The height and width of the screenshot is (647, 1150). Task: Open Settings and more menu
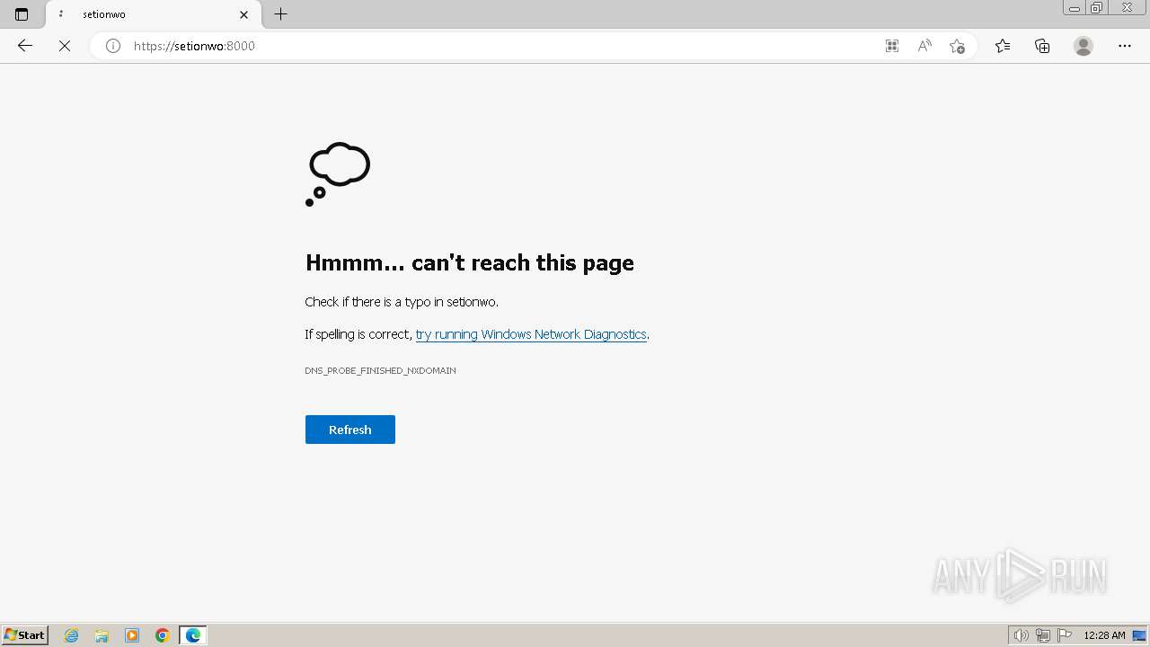1125,46
